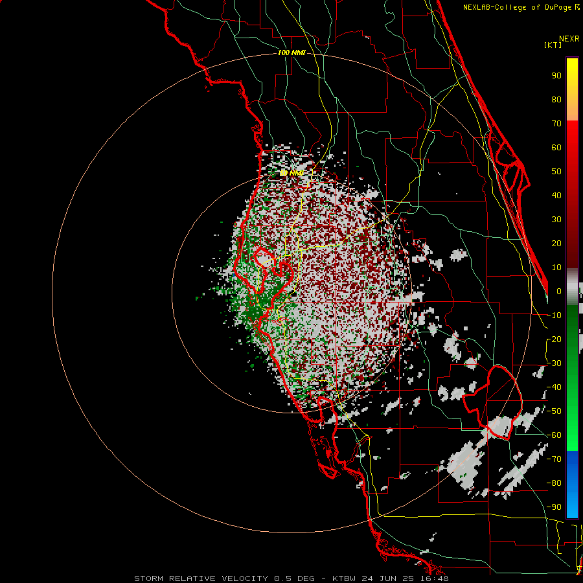The width and height of the screenshot is (583, 583).
Task: Click the 40 value on the scale
Action: click(556, 195)
